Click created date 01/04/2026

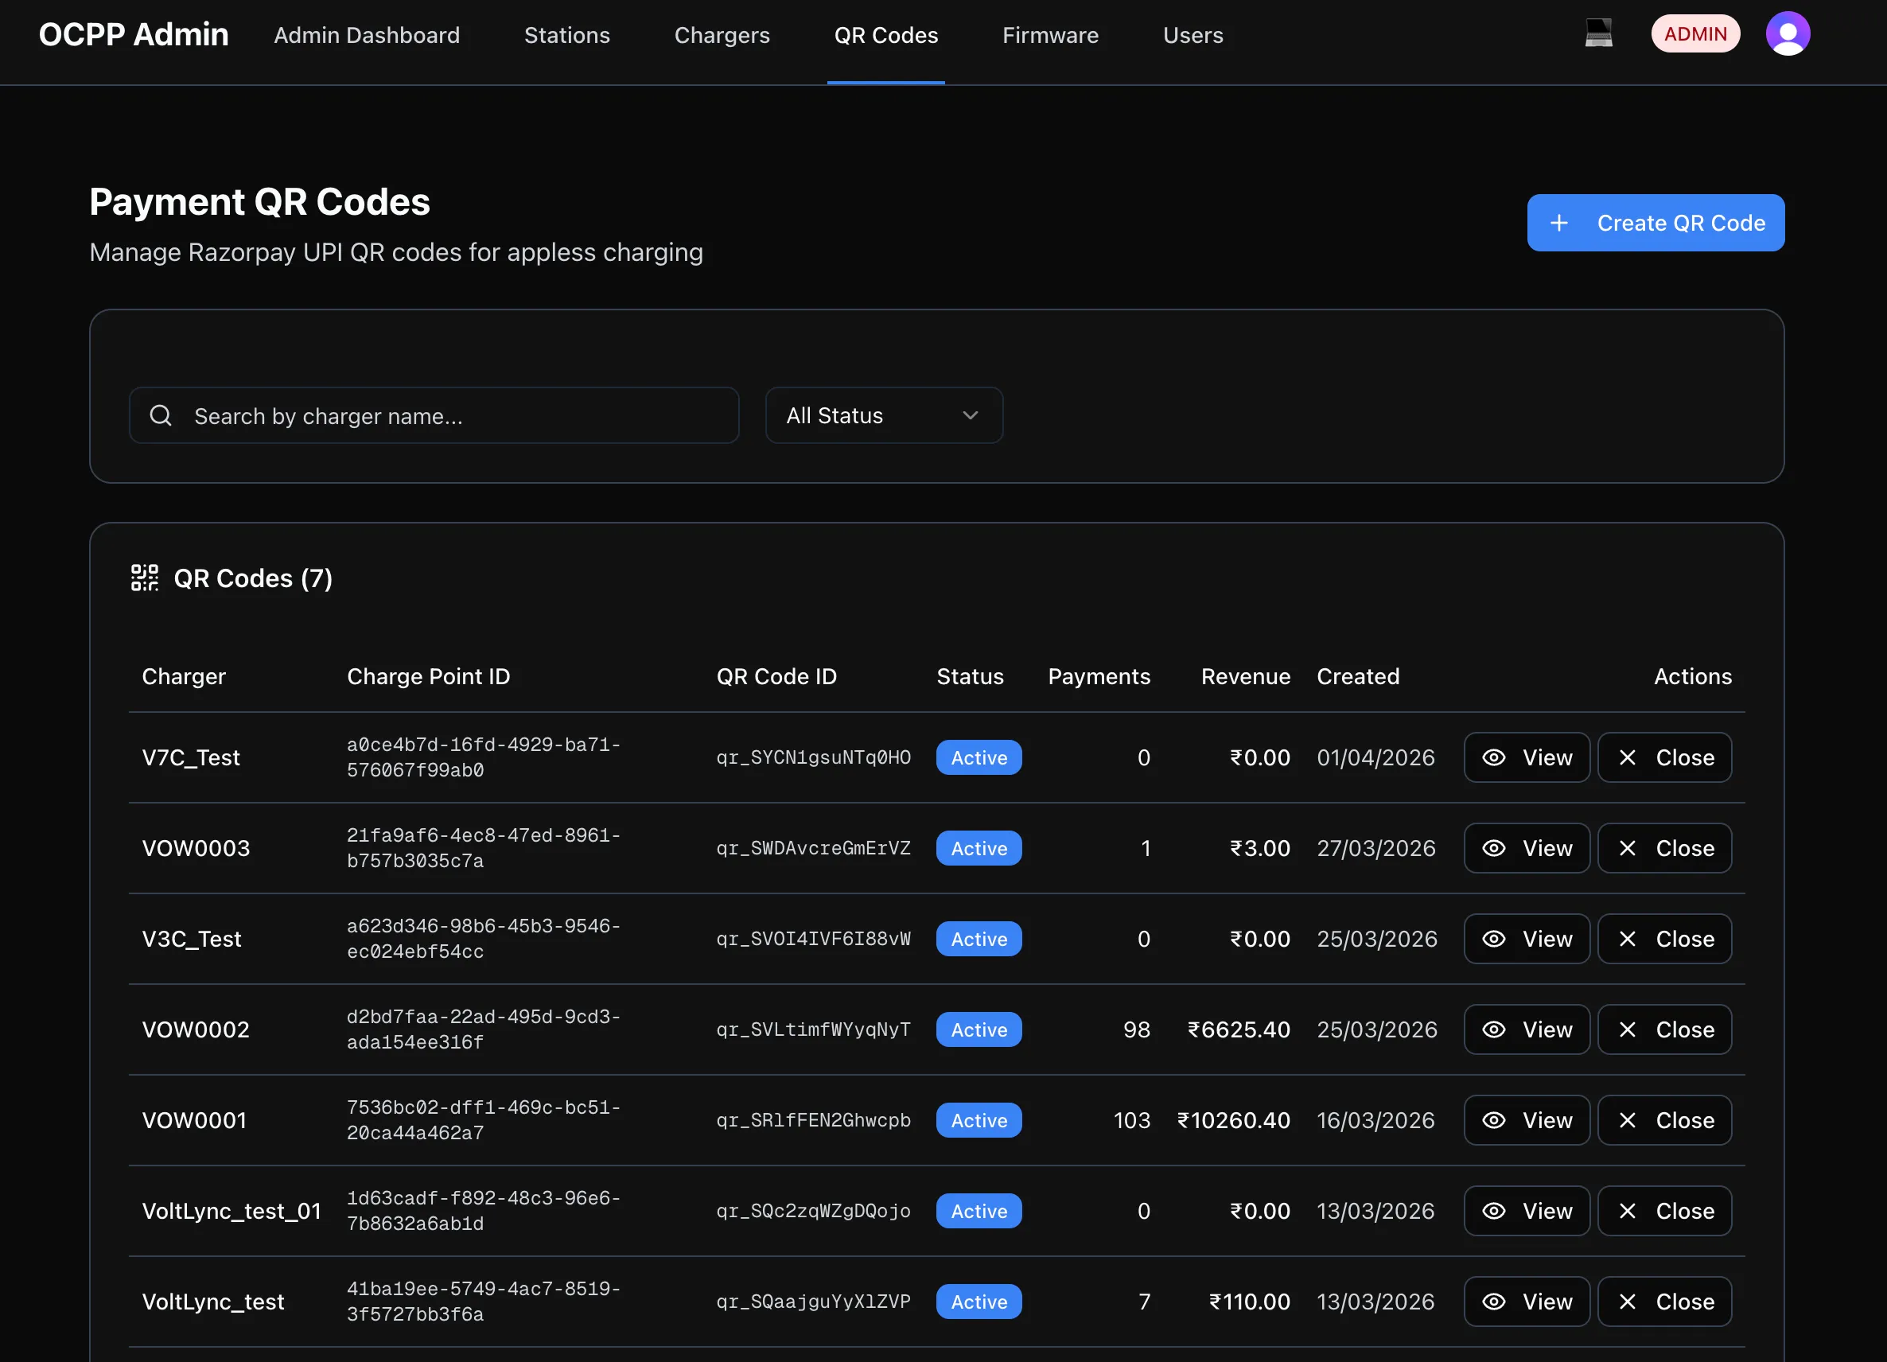[x=1375, y=757]
